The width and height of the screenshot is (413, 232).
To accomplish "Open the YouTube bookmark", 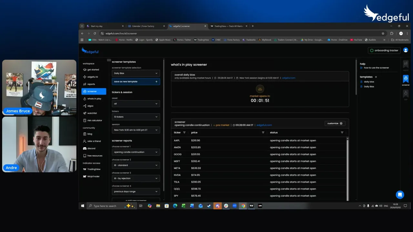I will point(356,40).
